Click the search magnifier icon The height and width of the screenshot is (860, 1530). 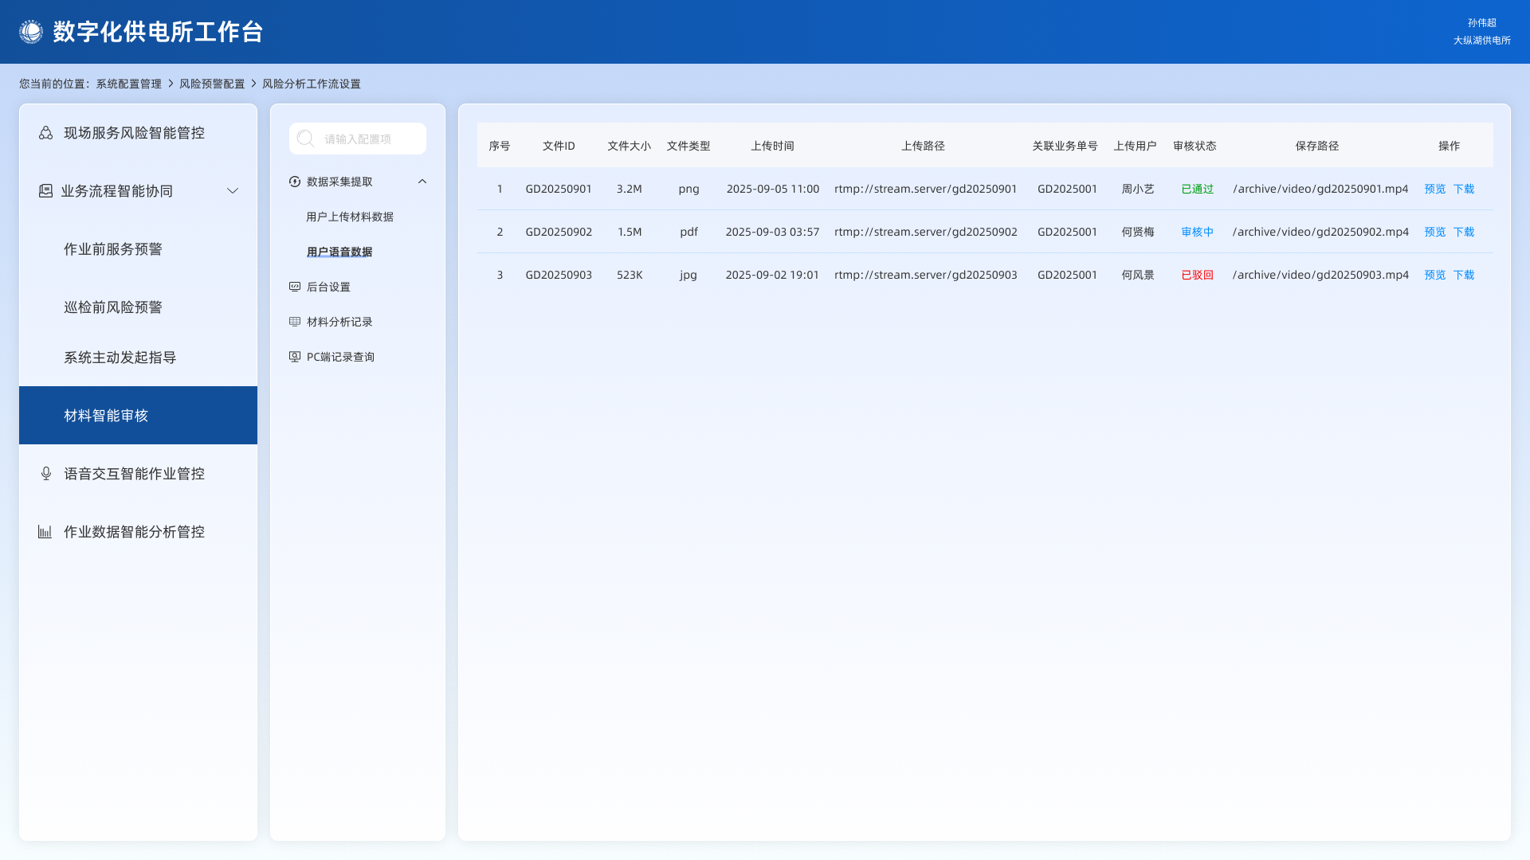pyautogui.click(x=305, y=139)
